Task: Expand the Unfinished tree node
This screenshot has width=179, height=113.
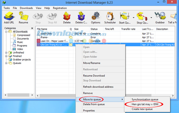Action: [x=6, y=53]
